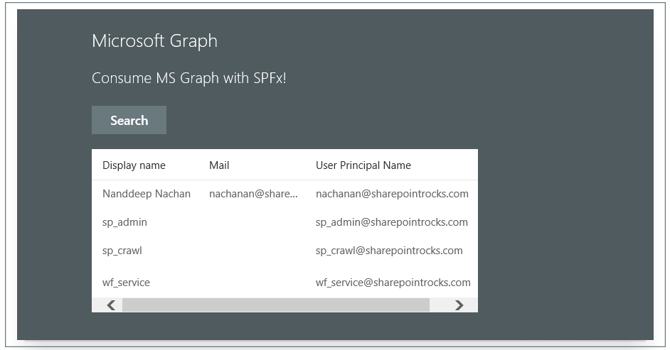Click the truncated nachanan@share... mail cell

[x=253, y=194]
